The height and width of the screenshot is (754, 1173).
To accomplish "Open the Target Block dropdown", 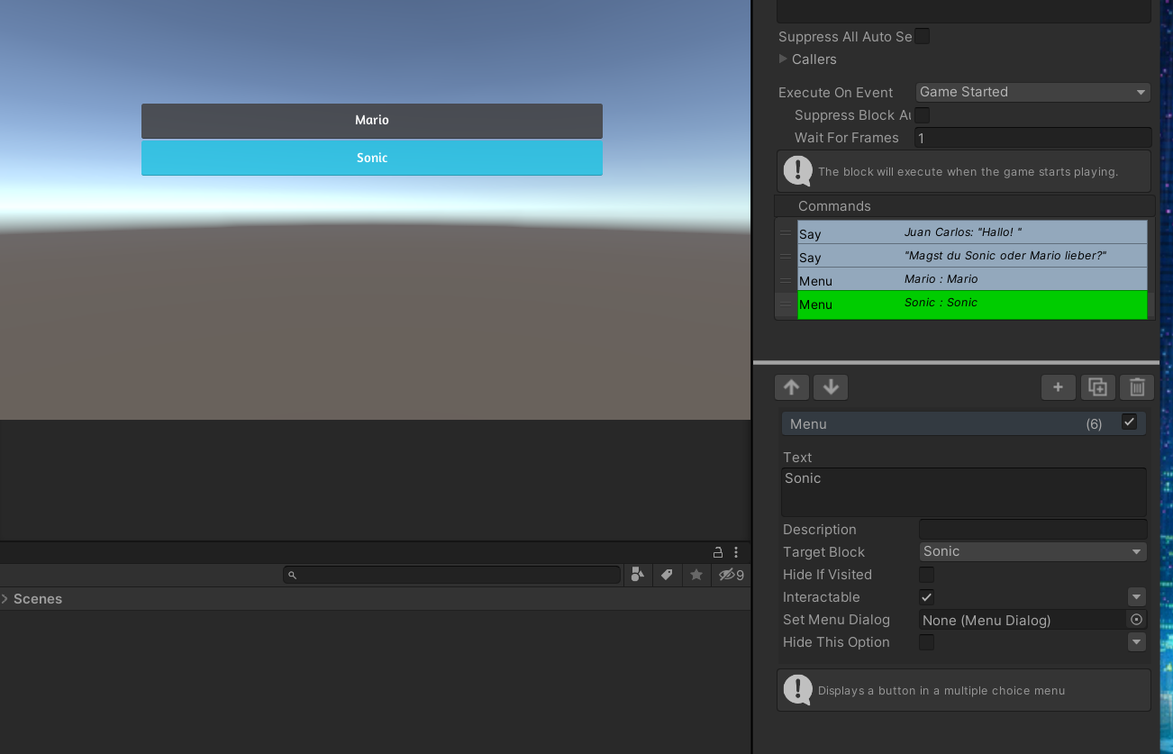I will [1033, 551].
